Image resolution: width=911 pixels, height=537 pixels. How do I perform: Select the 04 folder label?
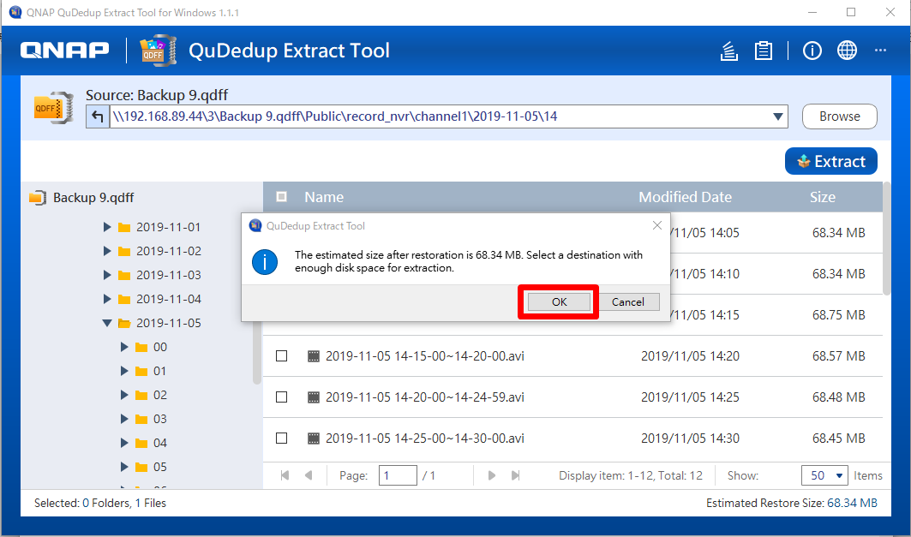159,443
